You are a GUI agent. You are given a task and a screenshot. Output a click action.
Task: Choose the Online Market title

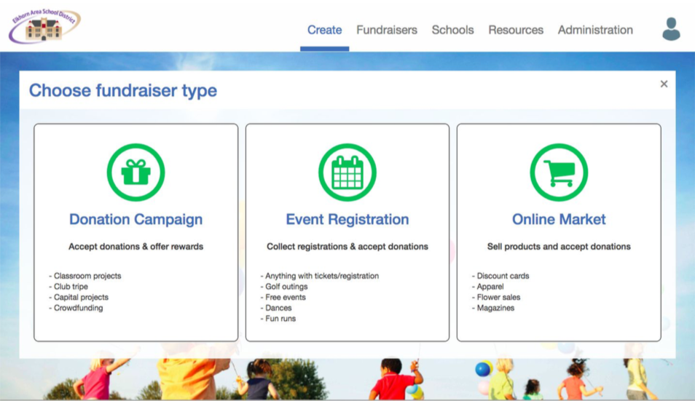[559, 219]
